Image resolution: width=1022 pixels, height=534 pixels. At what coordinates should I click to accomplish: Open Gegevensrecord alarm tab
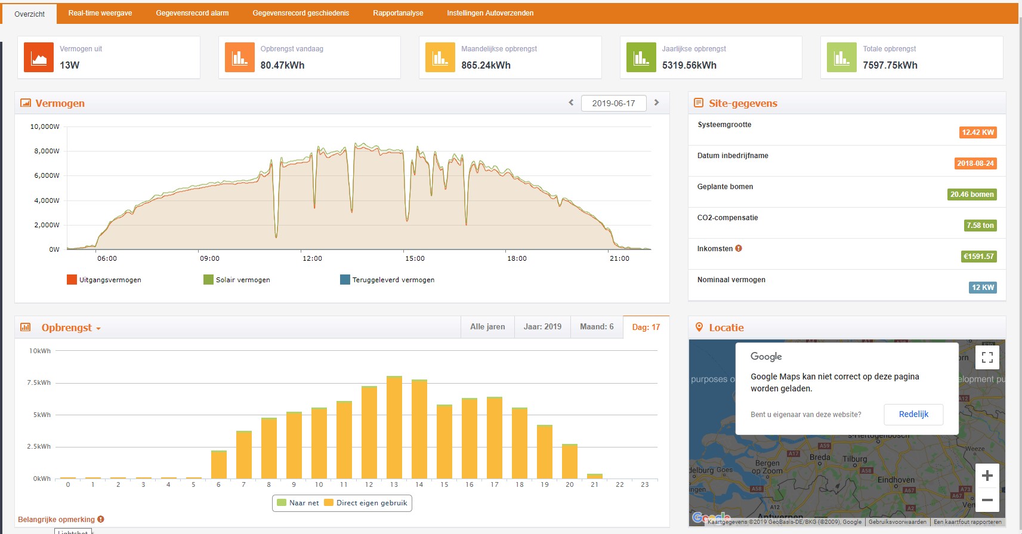192,13
